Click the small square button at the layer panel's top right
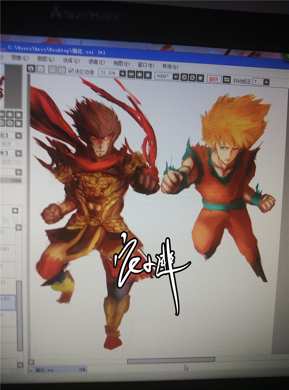Image resolution: width=289 pixels, height=390 pixels. [x=15, y=211]
